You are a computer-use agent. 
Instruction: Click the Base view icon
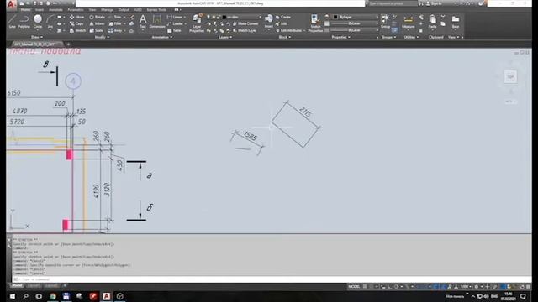click(x=456, y=21)
